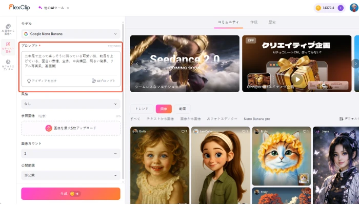Like Emily's child portrait heart icon
Image resolution: width=359 pixels, height=205 pixels.
click(x=183, y=132)
